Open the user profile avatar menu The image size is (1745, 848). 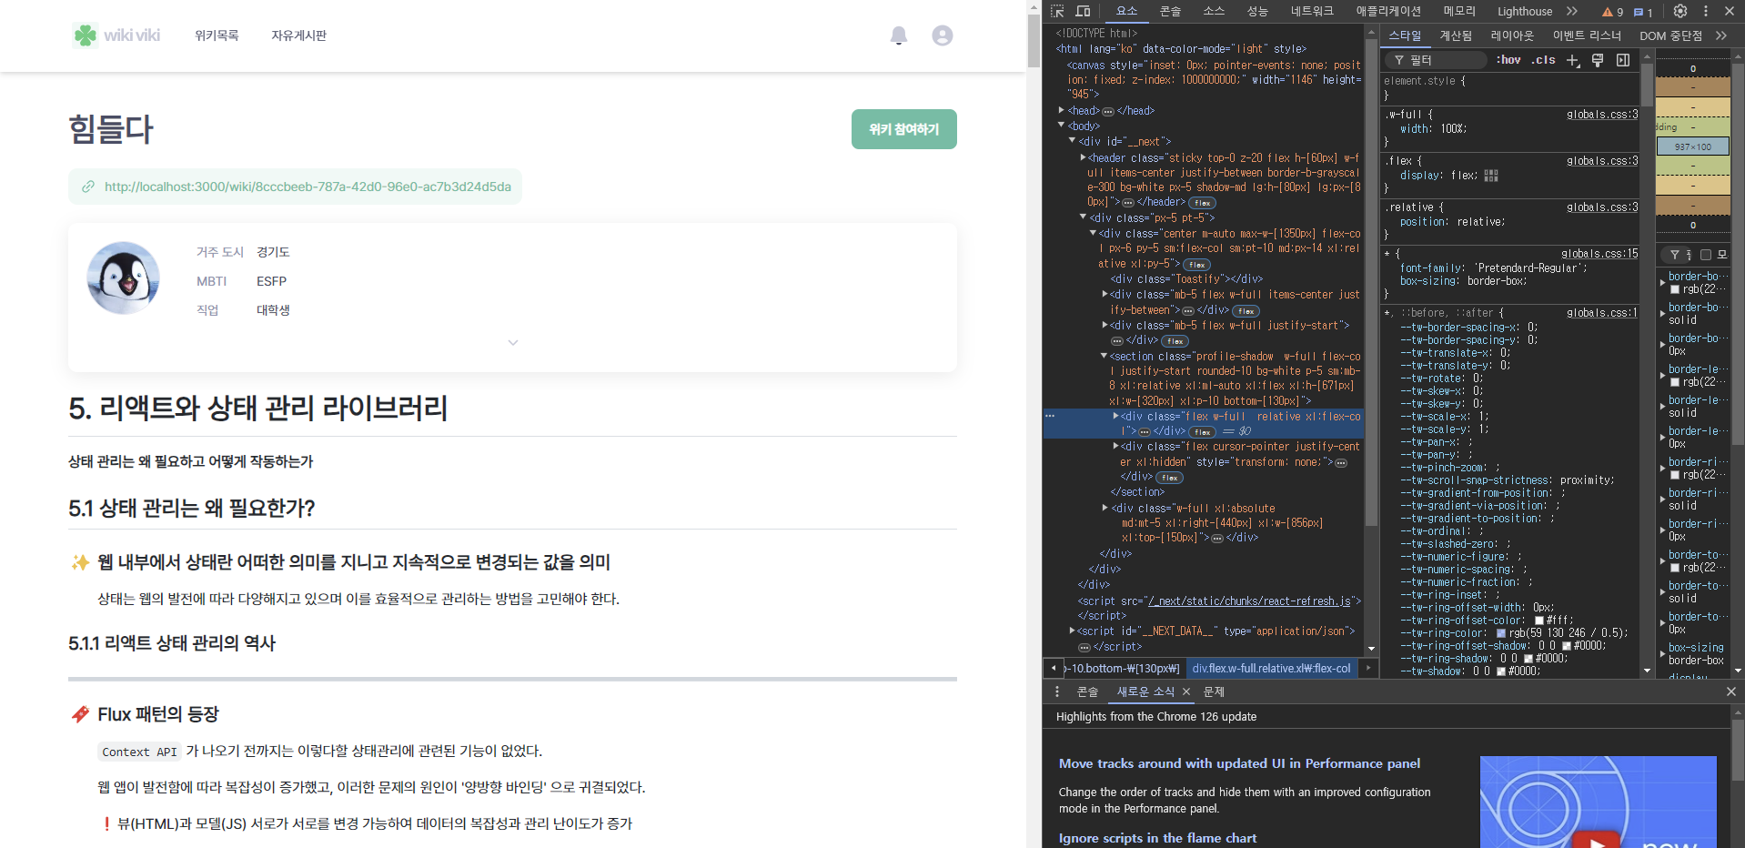tap(943, 35)
